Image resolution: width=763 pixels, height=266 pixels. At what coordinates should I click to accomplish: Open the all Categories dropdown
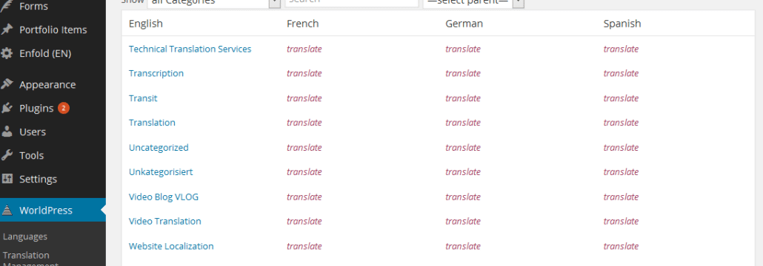213,2
